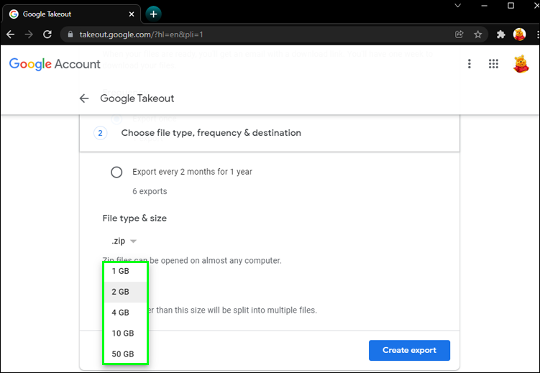Image resolution: width=540 pixels, height=373 pixels.
Task: Click the share page icon in the address bar
Action: pos(459,34)
